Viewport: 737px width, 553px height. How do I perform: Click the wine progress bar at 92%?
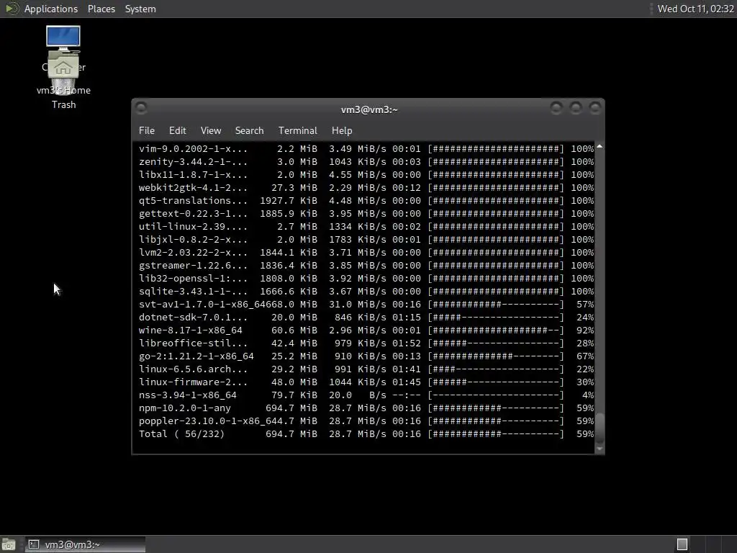(496, 330)
